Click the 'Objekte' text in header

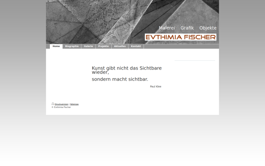(208, 28)
